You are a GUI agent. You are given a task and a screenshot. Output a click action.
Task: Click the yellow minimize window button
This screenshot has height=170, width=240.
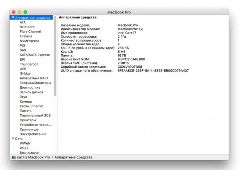(19, 12)
